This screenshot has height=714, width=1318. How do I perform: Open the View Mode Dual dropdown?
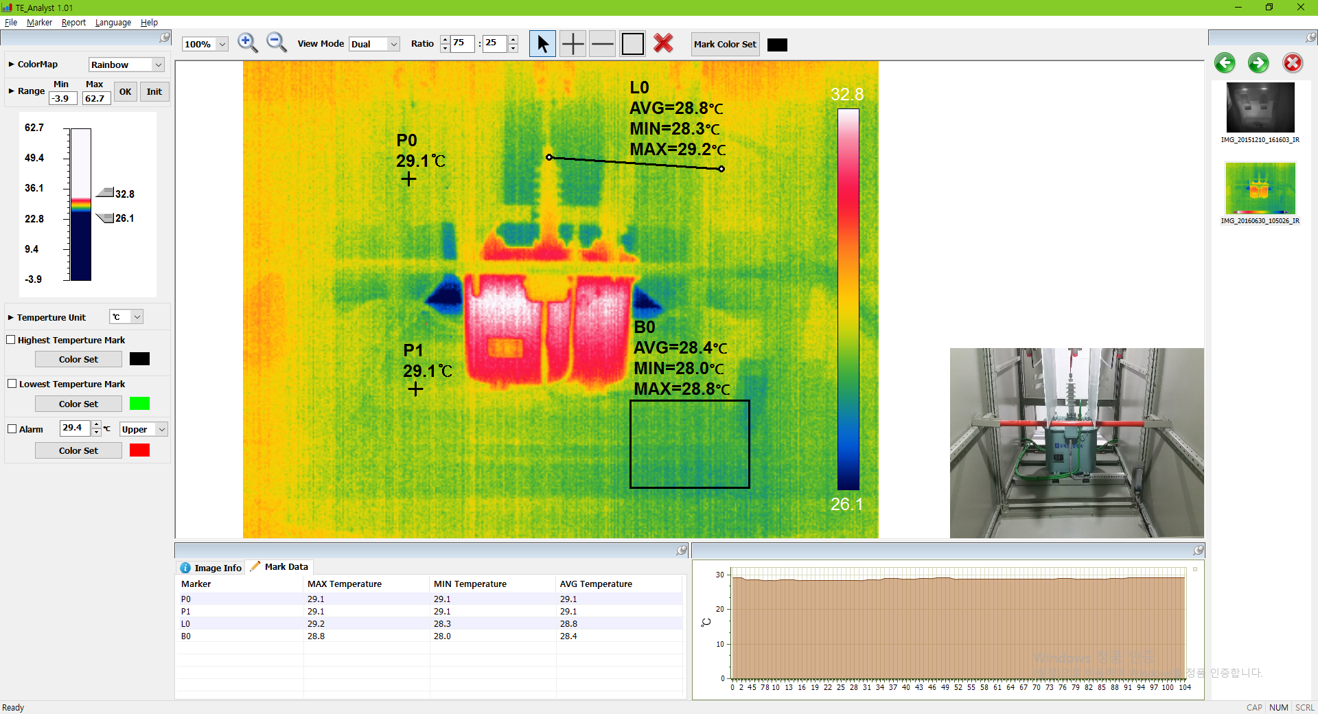374,44
